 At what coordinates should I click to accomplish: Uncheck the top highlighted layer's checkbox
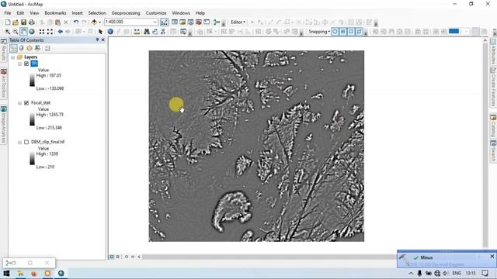click(x=26, y=64)
